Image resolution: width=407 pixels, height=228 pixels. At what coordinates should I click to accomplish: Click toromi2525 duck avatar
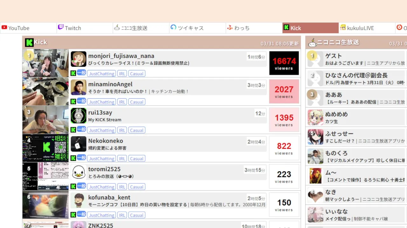[79, 172]
